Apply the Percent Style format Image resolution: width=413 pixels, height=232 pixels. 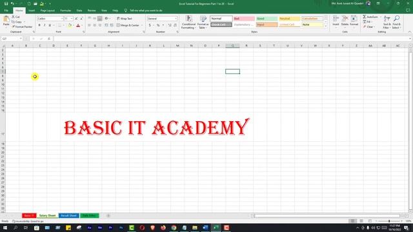tap(158, 25)
